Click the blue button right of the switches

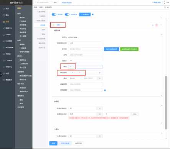tap(85, 15)
